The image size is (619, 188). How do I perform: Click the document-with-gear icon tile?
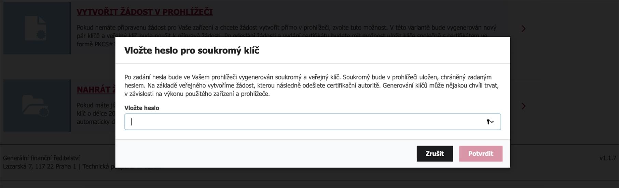point(37,28)
